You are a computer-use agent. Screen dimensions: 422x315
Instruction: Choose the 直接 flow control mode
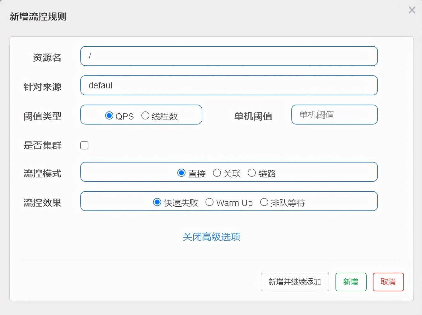(x=181, y=173)
